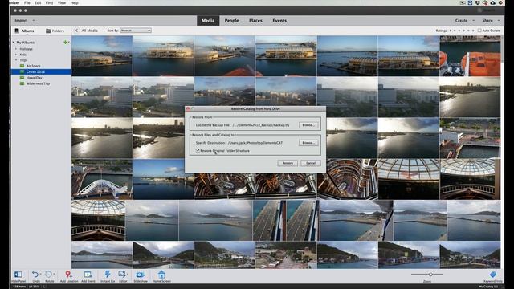Expand the Holidays album category
The width and height of the screenshot is (514, 289).
coord(16,49)
